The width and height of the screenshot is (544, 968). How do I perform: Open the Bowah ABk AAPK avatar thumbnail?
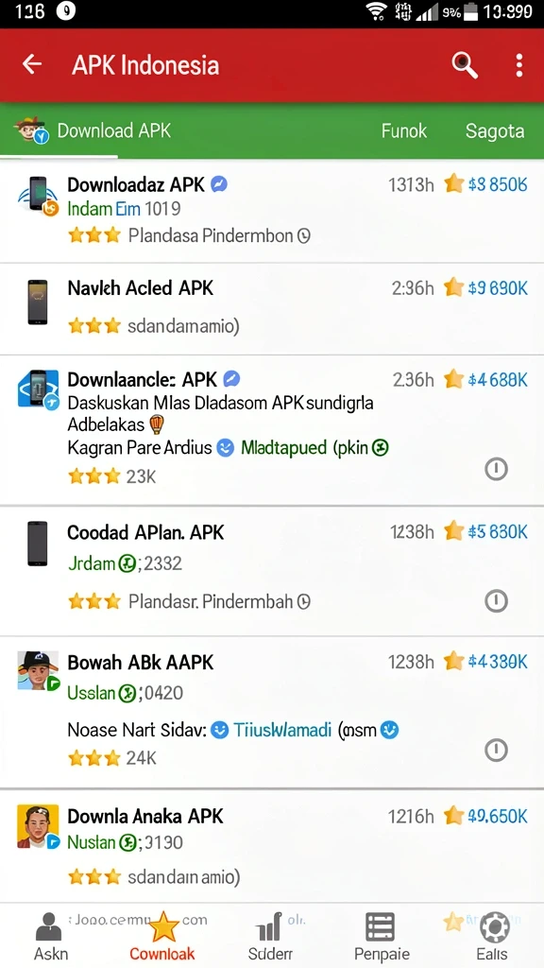click(38, 670)
